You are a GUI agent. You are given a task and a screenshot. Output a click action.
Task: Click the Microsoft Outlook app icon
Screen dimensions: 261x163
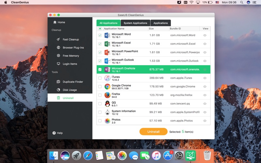(107, 61)
